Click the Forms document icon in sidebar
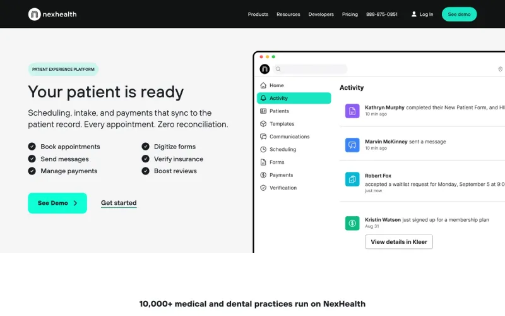This screenshot has width=505, height=316. (x=263, y=162)
